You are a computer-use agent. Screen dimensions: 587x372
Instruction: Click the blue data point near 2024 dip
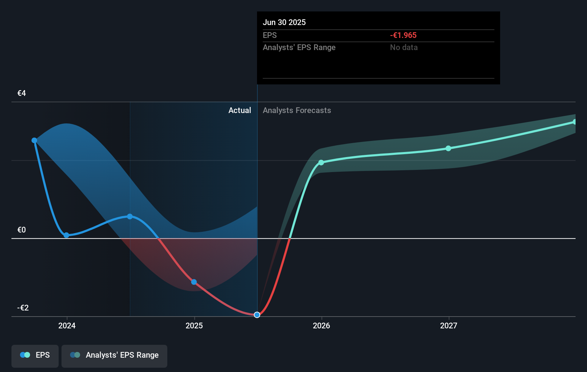coord(66,235)
